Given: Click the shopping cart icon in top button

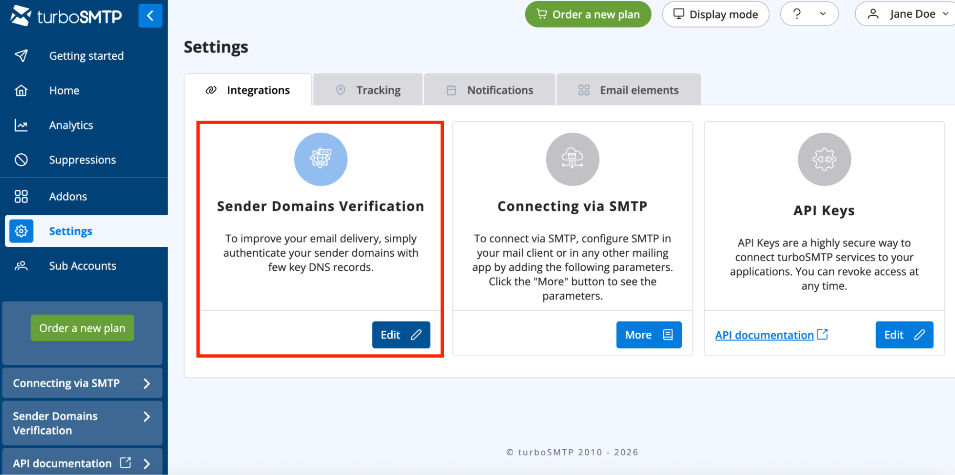Looking at the screenshot, I should click(x=542, y=14).
